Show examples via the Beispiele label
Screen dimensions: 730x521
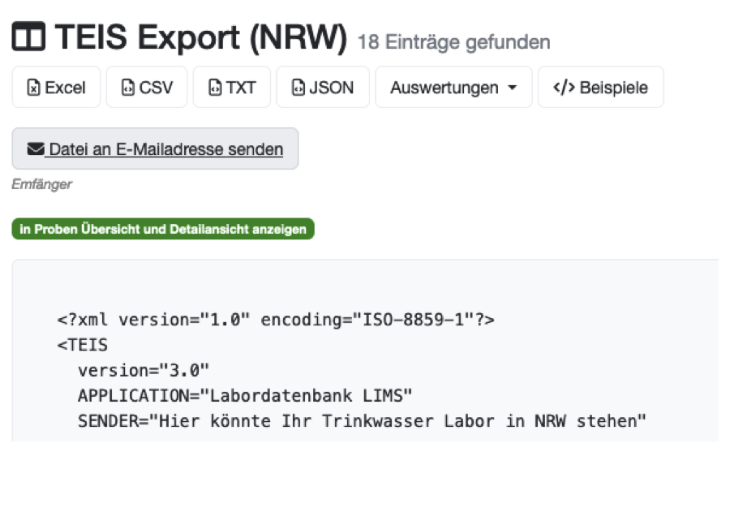coord(612,88)
